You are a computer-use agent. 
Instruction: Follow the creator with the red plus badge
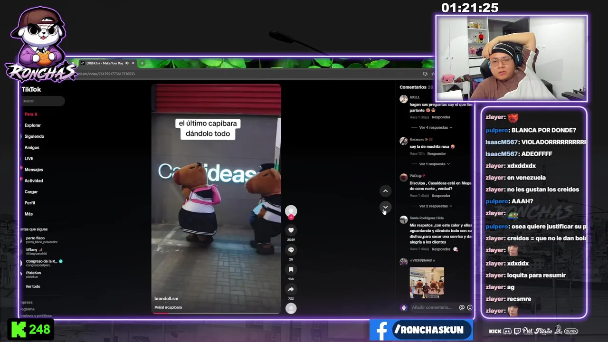click(291, 217)
